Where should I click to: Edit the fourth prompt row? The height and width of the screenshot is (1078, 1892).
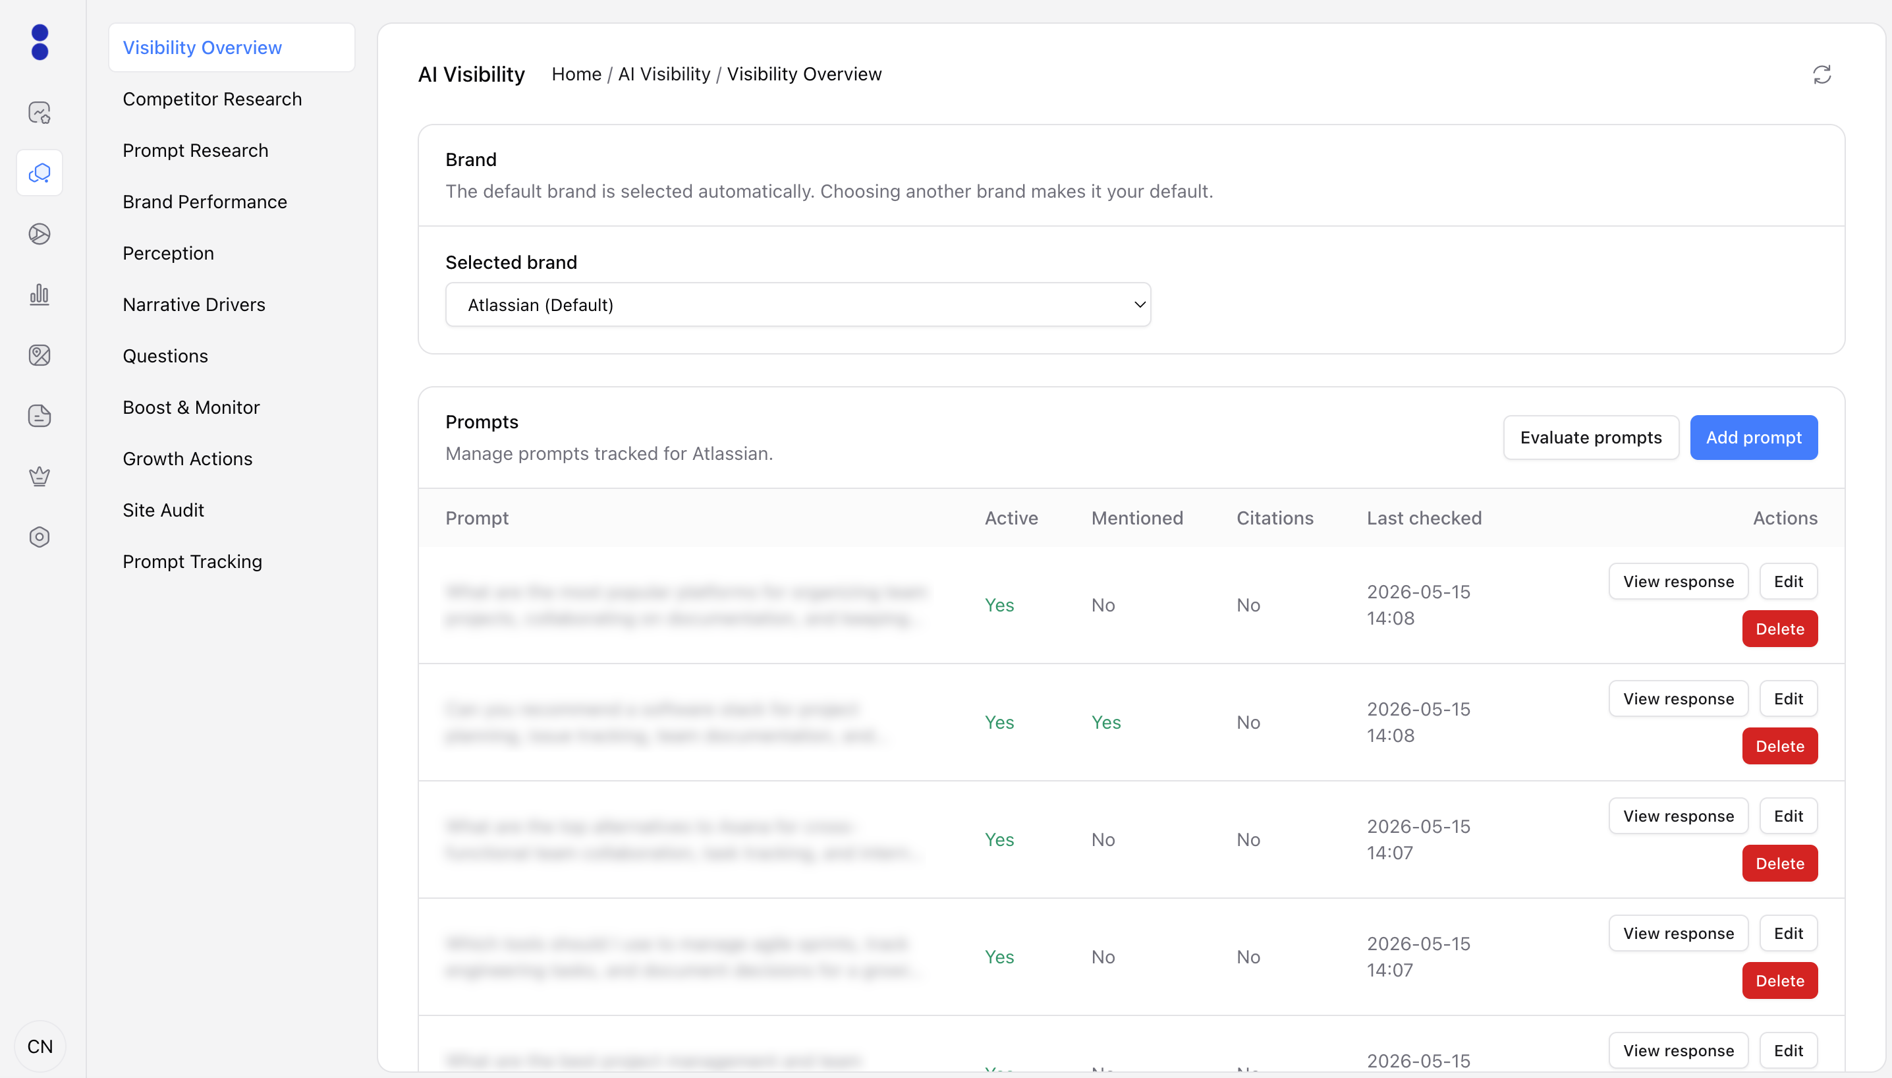[x=1789, y=934]
